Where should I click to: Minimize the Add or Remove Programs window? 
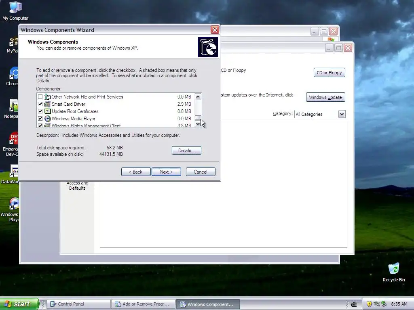click(x=329, y=48)
